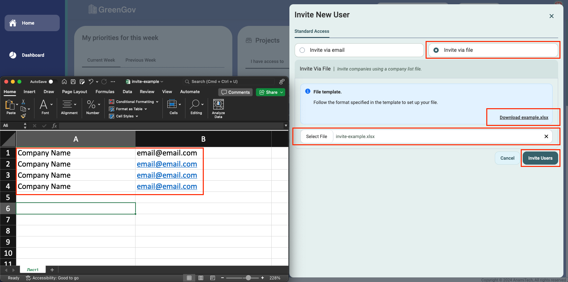The width and height of the screenshot is (568, 282).
Task: Select the Invite via email radio button
Action: click(302, 50)
